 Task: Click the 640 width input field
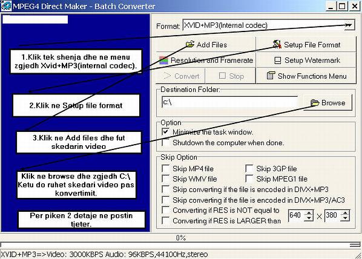click(x=297, y=215)
